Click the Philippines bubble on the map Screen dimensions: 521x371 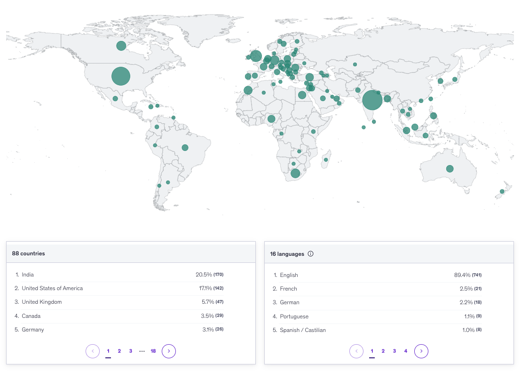pos(433,116)
